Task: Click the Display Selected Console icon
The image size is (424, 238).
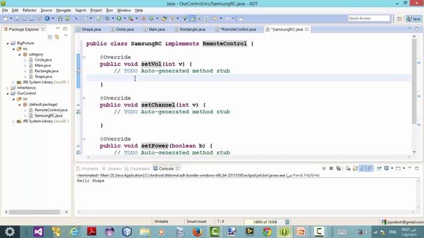Action: click(x=387, y=169)
